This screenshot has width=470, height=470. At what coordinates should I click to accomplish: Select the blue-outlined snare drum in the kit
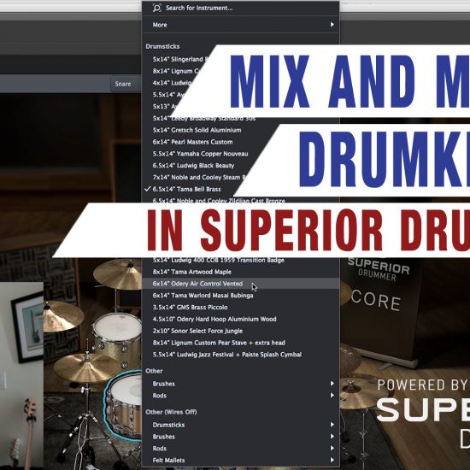pyautogui.click(x=124, y=405)
